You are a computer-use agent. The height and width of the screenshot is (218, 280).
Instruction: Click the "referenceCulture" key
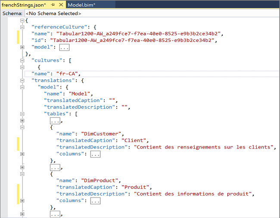click(x=59, y=27)
